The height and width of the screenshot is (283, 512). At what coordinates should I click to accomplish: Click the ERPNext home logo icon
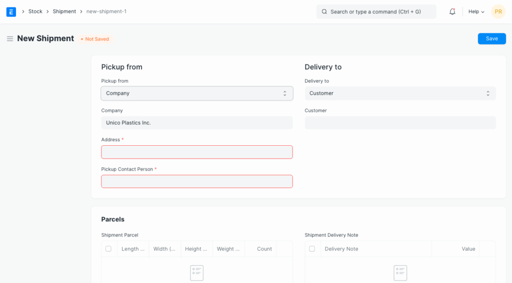click(x=11, y=11)
